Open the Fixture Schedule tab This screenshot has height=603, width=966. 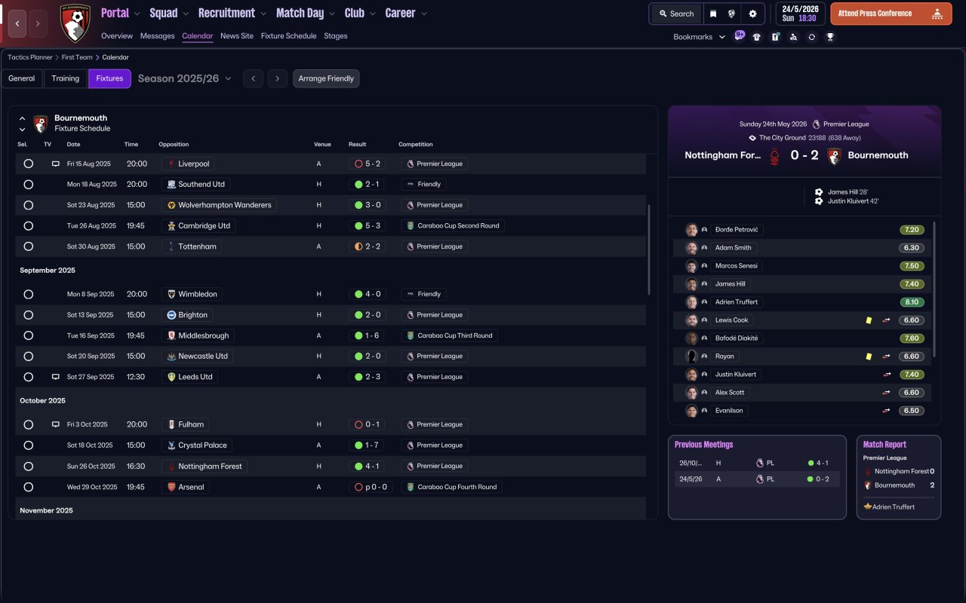tap(288, 35)
